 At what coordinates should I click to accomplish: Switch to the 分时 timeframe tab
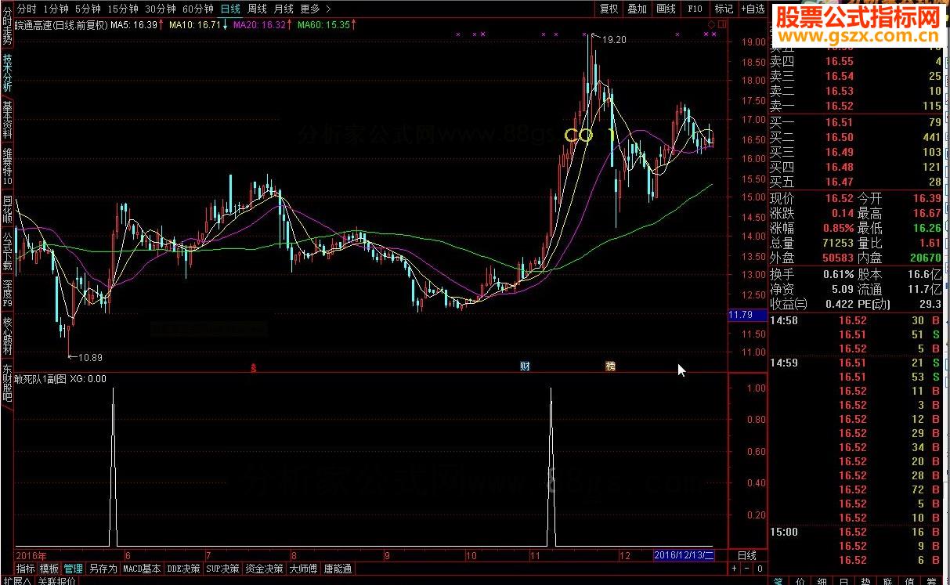coord(27,9)
